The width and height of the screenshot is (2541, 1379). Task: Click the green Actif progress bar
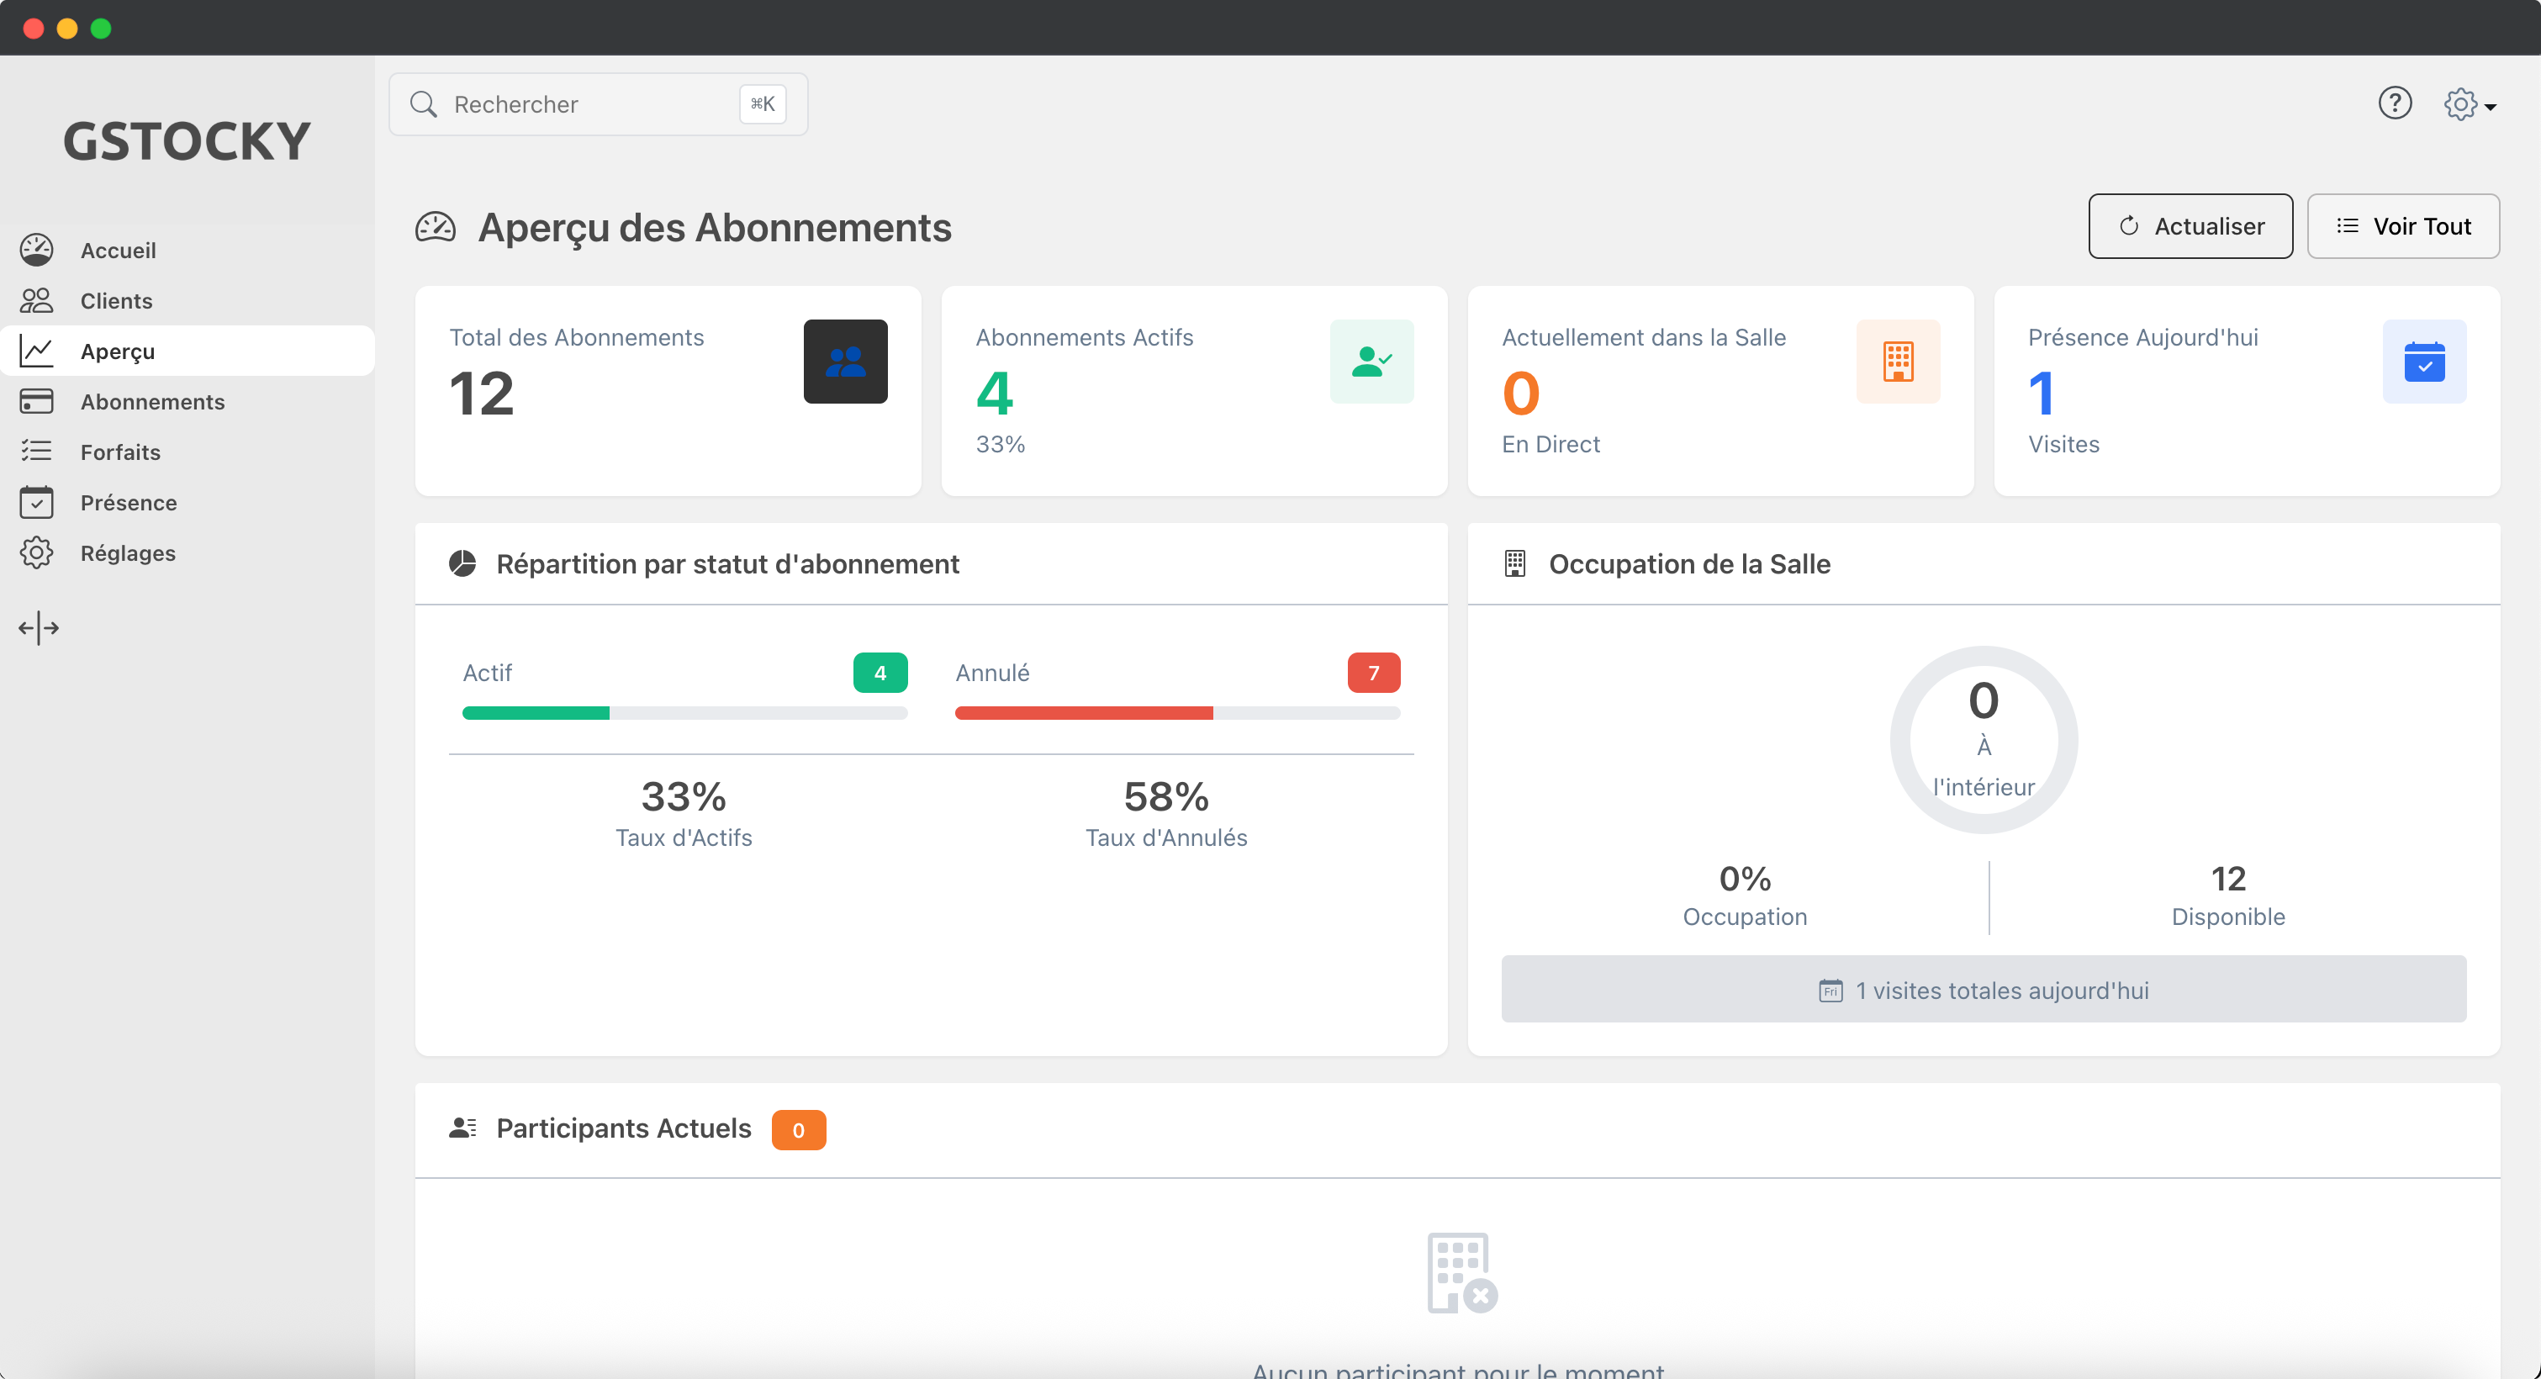coord(536,711)
